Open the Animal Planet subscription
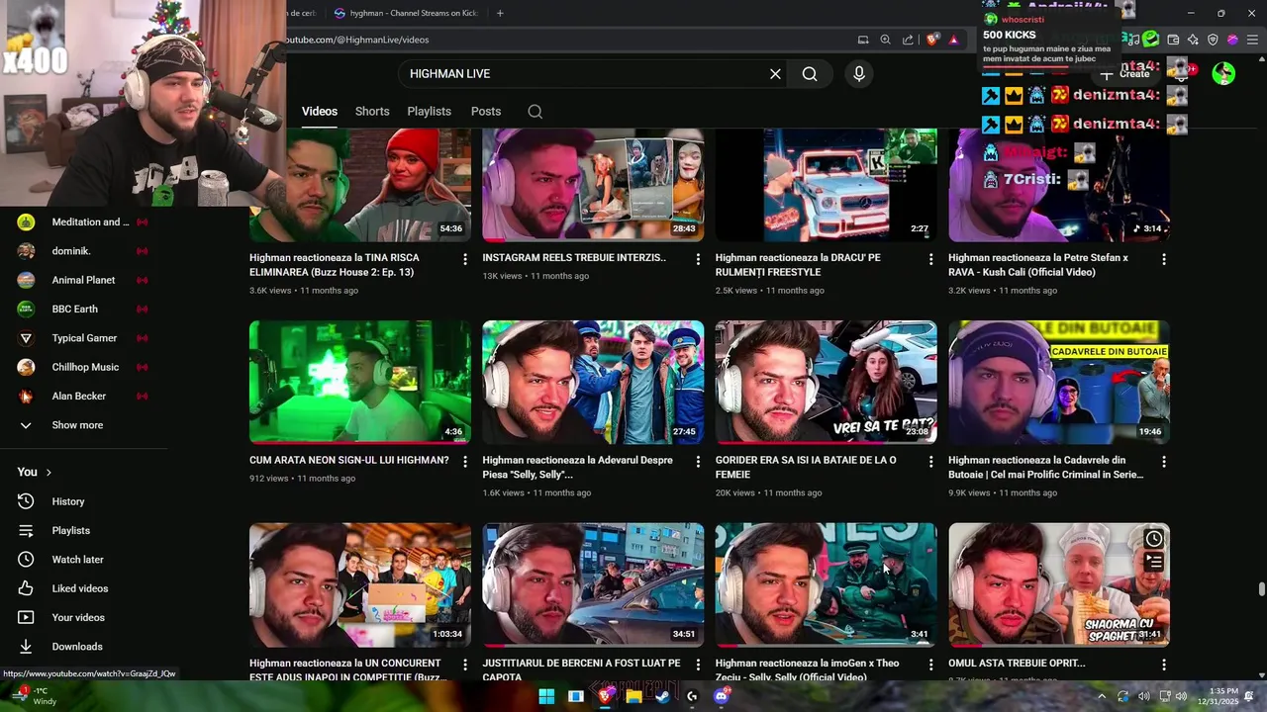The width and height of the screenshot is (1267, 712). click(x=84, y=280)
